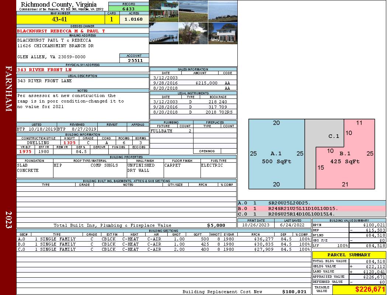Image resolution: width=387 pixels, height=295 pixels.
Task: Click the floor finish CARPET
Action: pos(172,166)
